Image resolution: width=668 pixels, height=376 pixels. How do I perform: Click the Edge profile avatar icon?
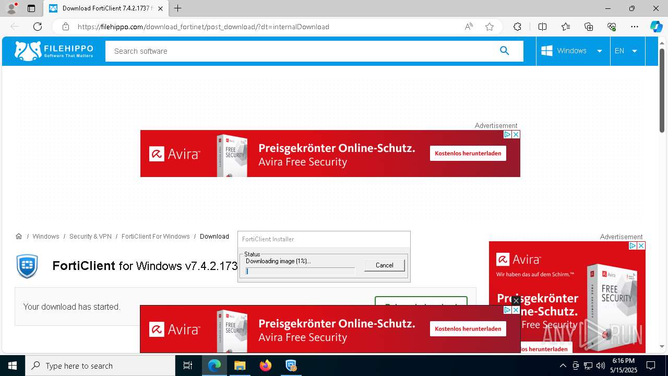pyautogui.click(x=11, y=8)
